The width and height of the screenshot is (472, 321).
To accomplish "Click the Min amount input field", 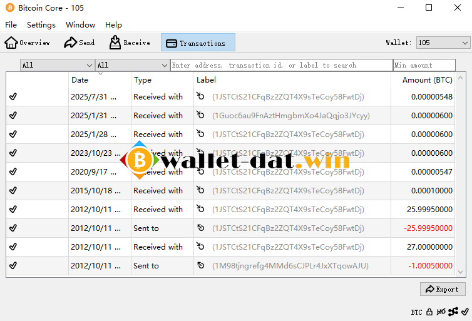I will tap(424, 65).
